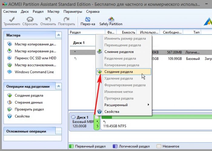Click the Первичный раздел green legend swatch

pos(71,146)
